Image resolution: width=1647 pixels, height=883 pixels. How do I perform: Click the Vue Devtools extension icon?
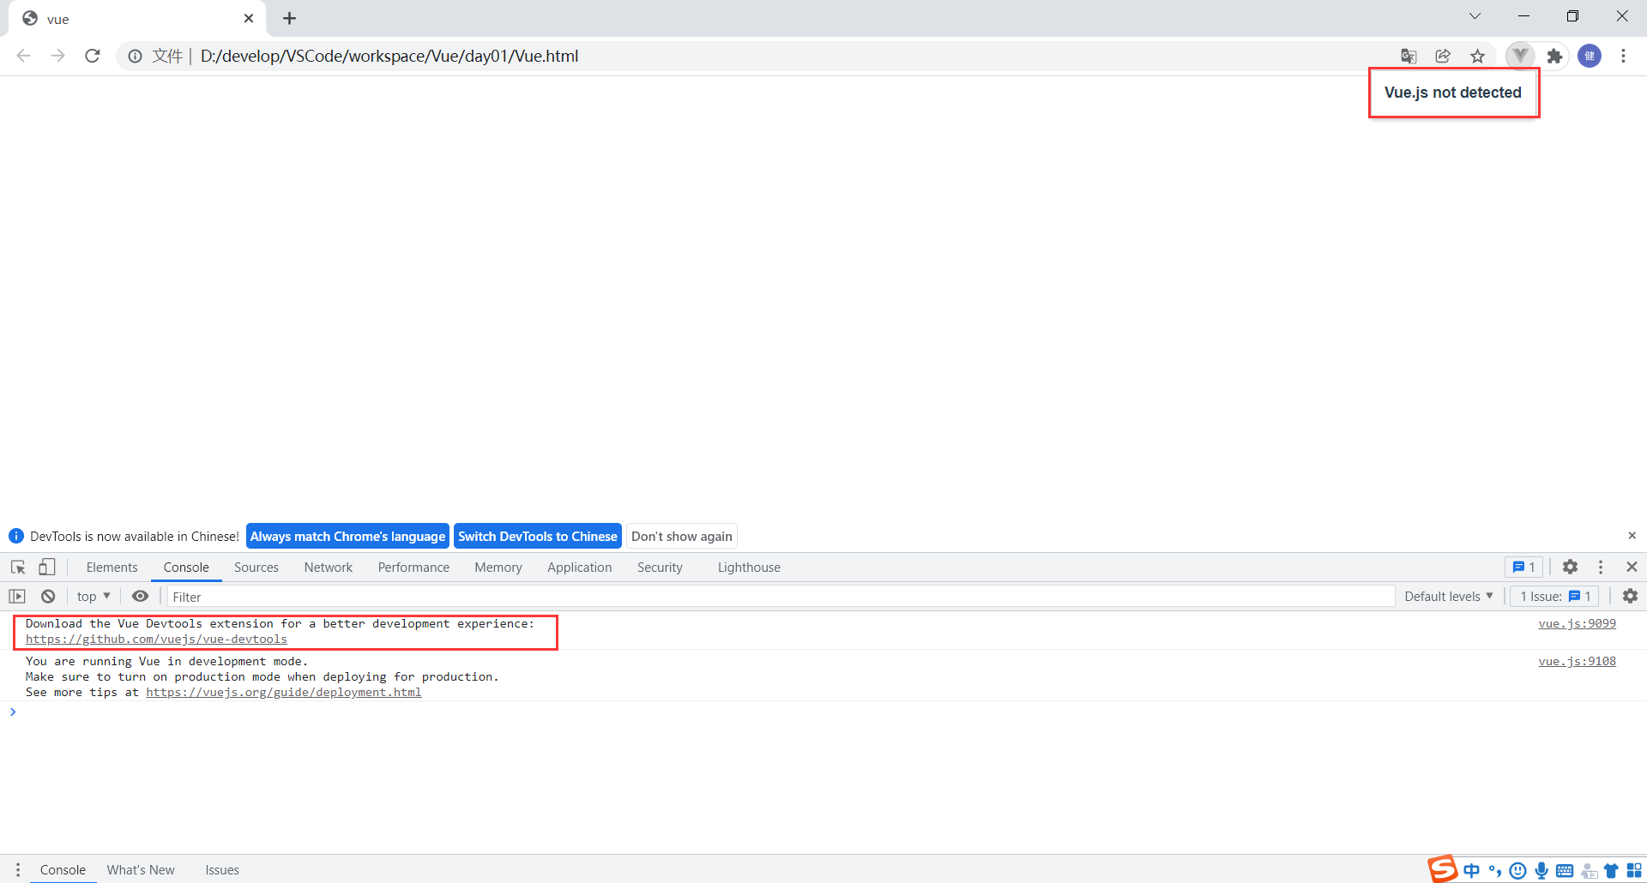point(1520,56)
